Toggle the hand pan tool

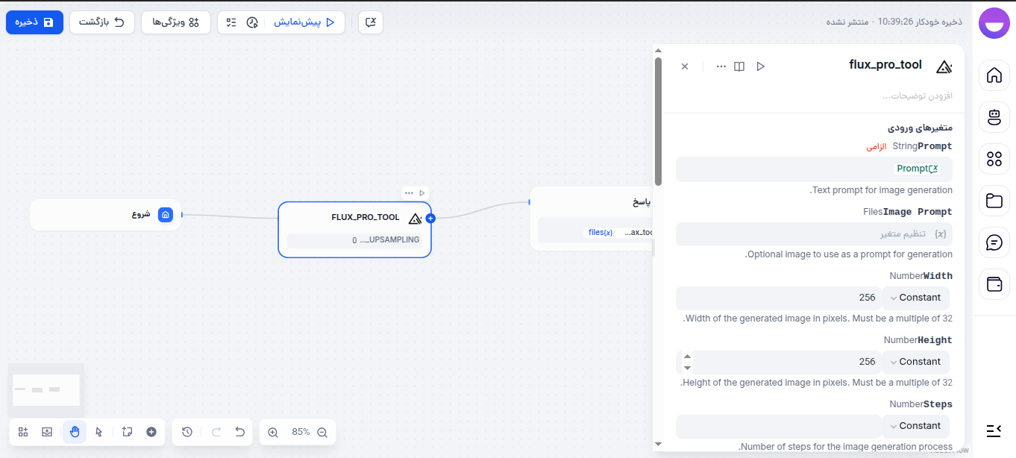(74, 432)
